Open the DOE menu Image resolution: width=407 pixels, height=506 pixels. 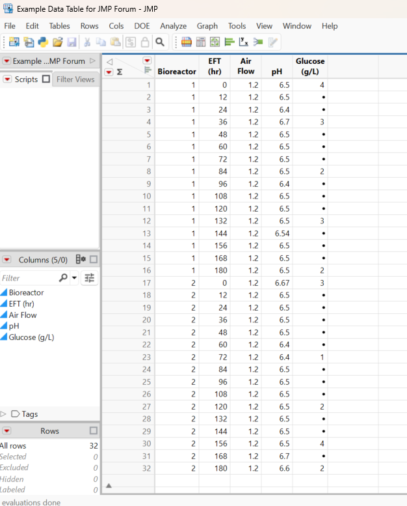(x=142, y=26)
